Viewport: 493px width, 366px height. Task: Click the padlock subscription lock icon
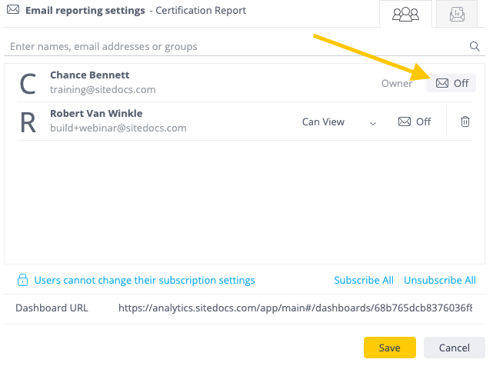pyautogui.click(x=22, y=280)
